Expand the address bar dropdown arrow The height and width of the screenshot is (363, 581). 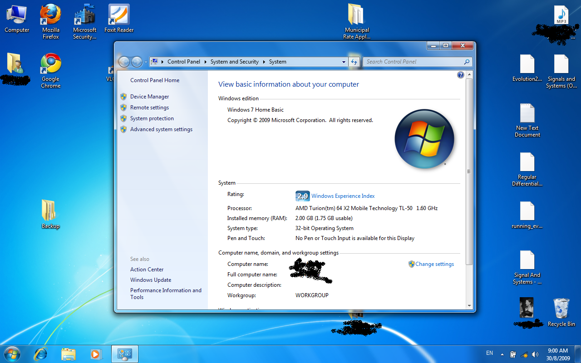coord(344,62)
